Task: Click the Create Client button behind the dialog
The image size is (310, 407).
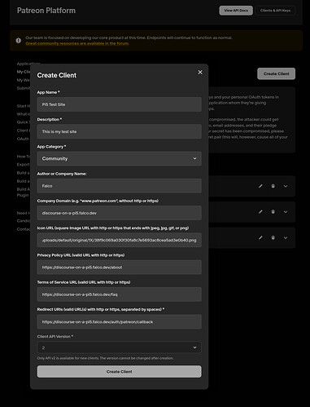Action: [x=276, y=73]
